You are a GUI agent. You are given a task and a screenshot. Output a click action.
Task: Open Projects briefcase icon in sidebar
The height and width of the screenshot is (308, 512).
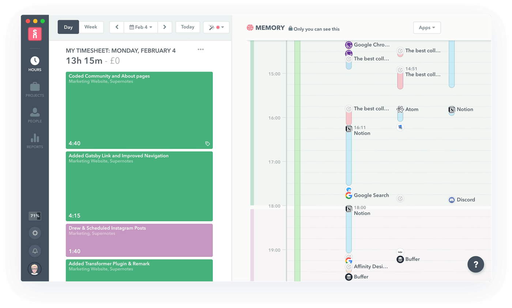pyautogui.click(x=35, y=87)
